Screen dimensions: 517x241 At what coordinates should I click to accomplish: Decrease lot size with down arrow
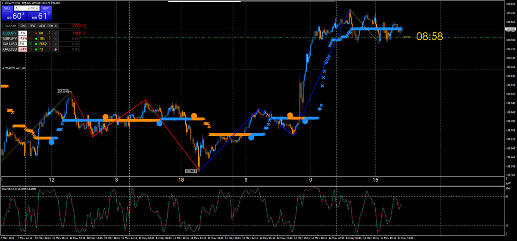click(x=17, y=8)
